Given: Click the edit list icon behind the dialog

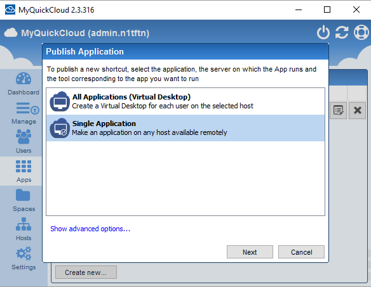Looking at the screenshot, I should click(339, 110).
